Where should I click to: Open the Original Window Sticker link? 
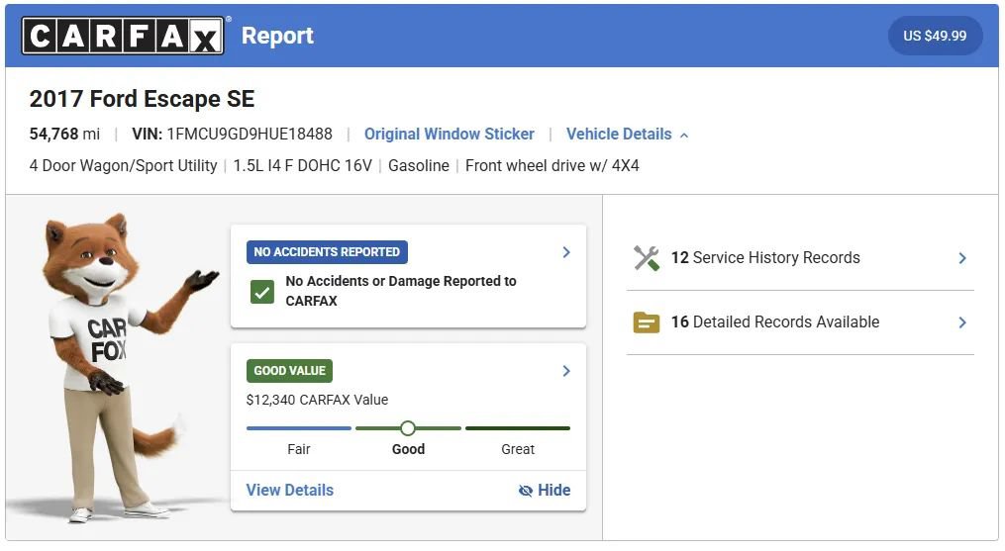pyautogui.click(x=450, y=134)
